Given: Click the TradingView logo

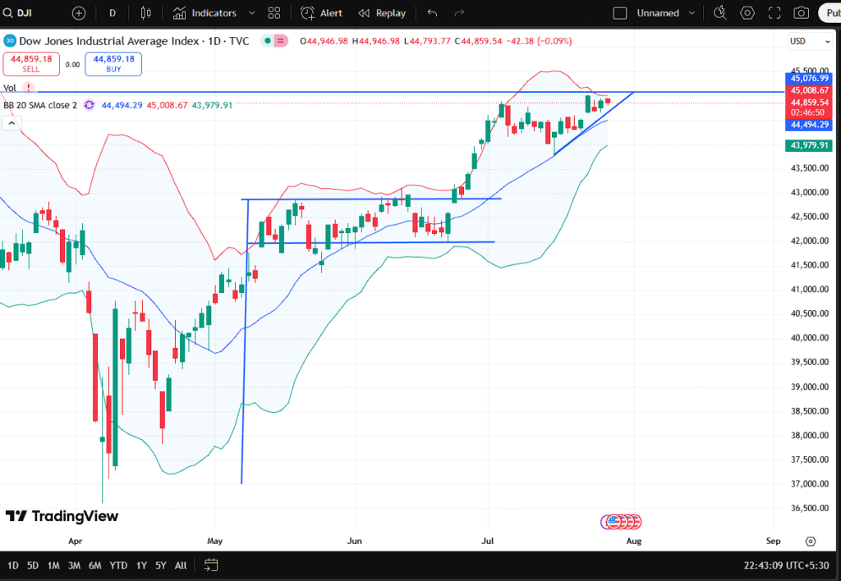Looking at the screenshot, I should [x=62, y=516].
